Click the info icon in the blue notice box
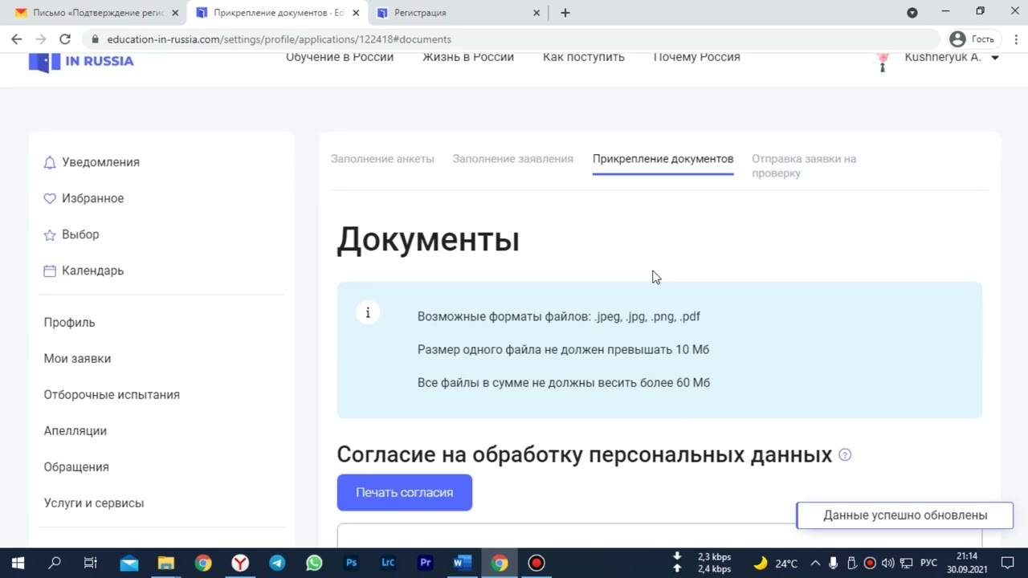This screenshot has width=1028, height=578. [368, 313]
